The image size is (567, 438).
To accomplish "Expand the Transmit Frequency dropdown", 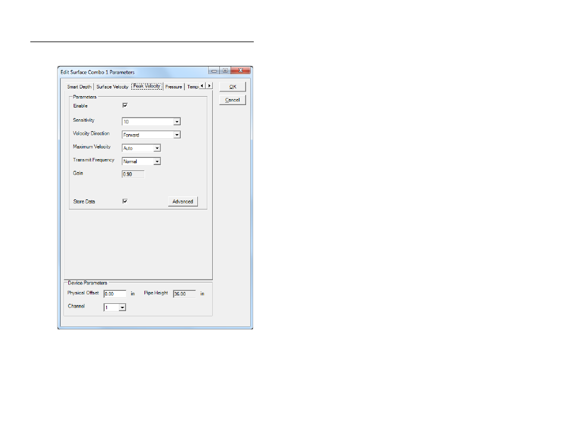I will [157, 161].
